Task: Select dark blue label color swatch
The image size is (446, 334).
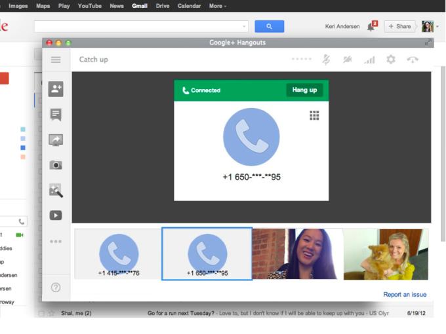Action: [x=23, y=148]
